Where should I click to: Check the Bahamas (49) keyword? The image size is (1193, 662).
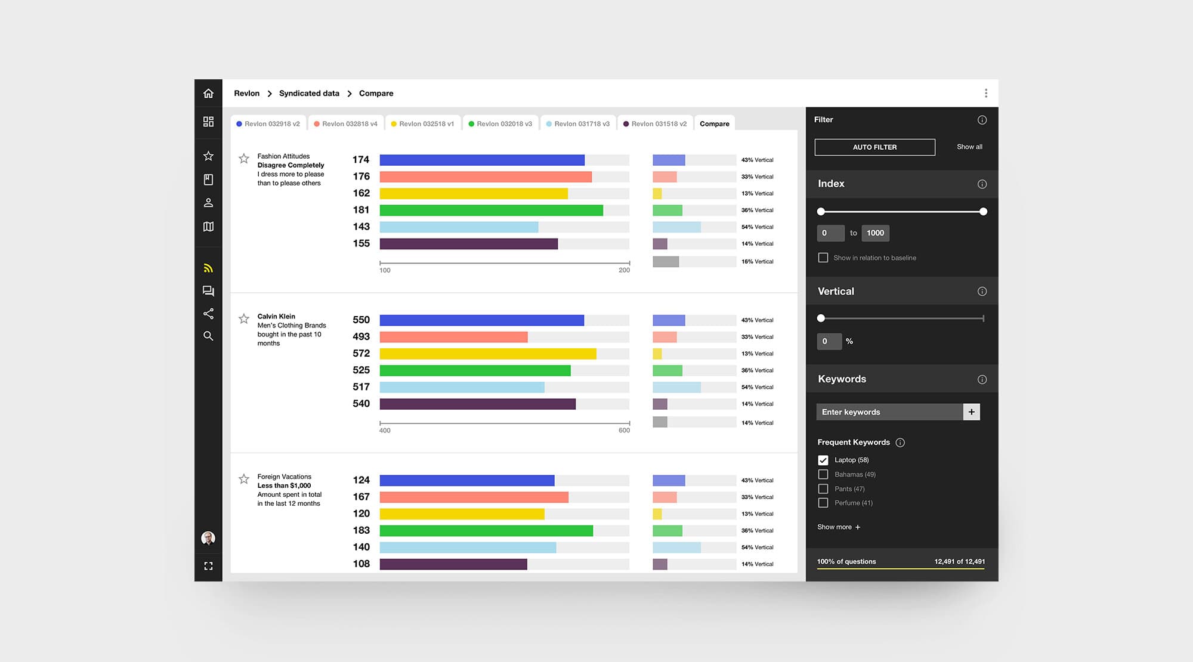(823, 475)
